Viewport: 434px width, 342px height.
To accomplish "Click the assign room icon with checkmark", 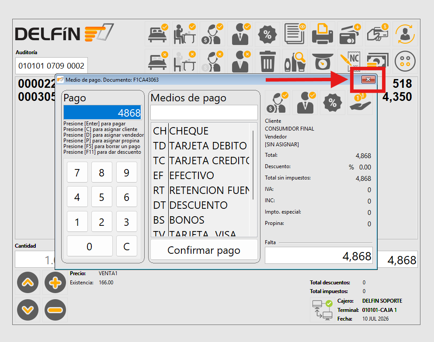I will click(x=157, y=34).
